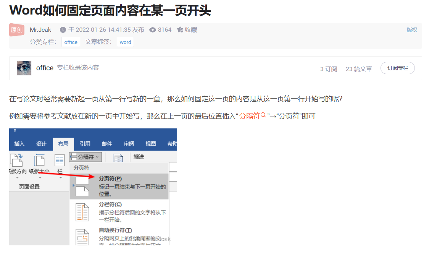The width and height of the screenshot is (429, 253).
Task: Click the 3 订阅 count
Action: [329, 69]
